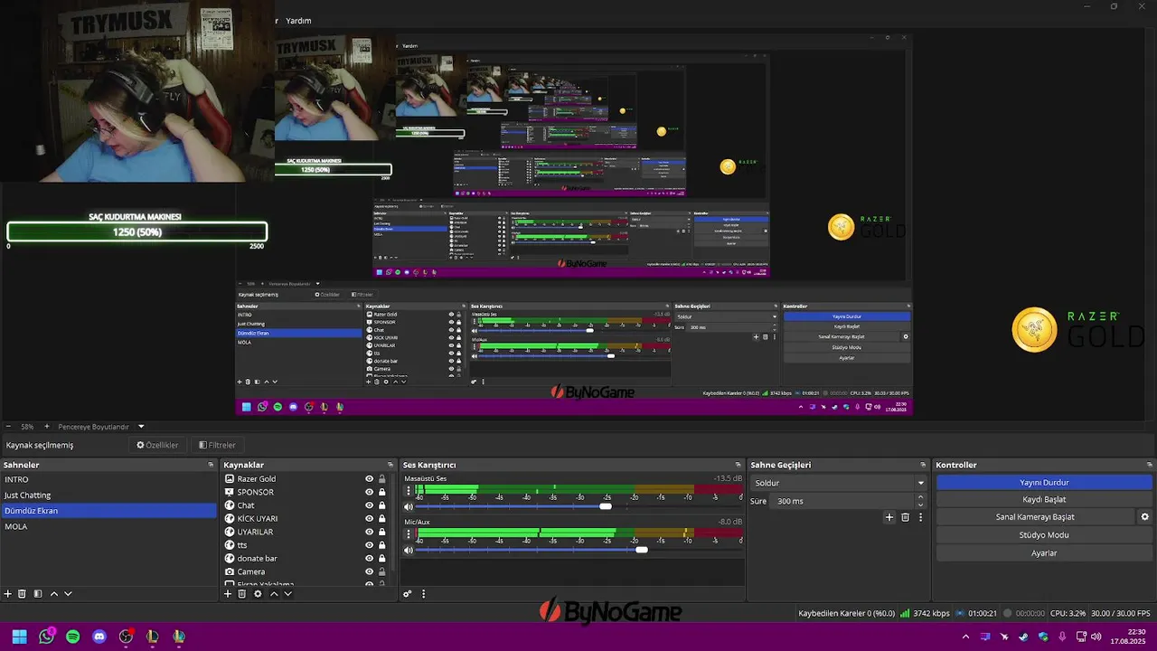The image size is (1157, 651).
Task: Open transition properties three-dot menu
Action: point(920,517)
